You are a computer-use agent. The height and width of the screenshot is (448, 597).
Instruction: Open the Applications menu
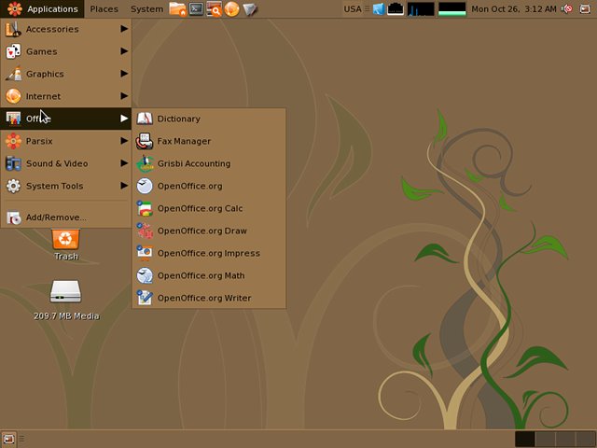pos(43,8)
